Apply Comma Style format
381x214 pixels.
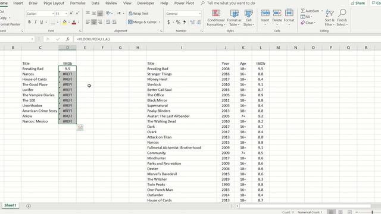point(185,23)
